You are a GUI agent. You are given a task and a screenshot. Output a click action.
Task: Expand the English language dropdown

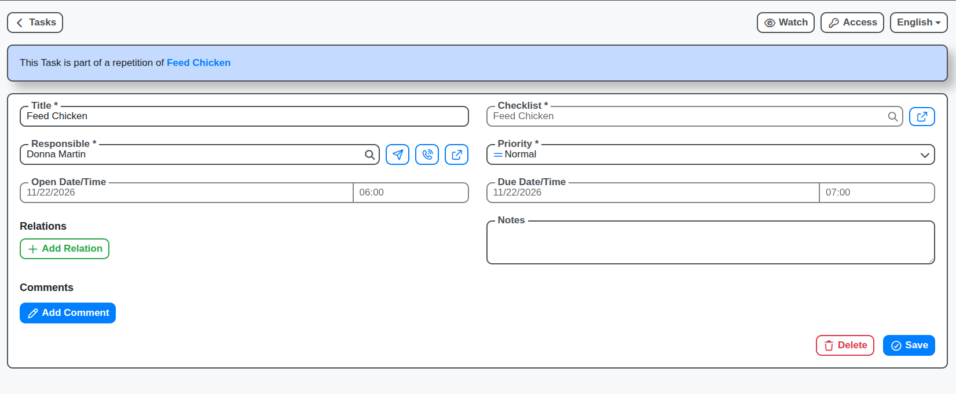[918, 23]
